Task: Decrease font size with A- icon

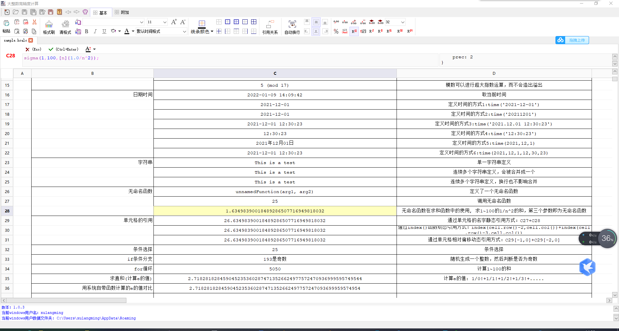Action: pos(183,22)
